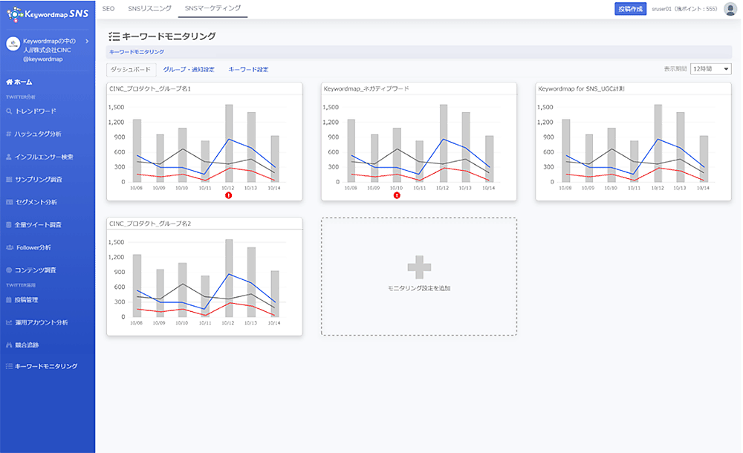Click the キーワードモニタリング breadcrumb link
The image size is (743, 453).
click(x=137, y=52)
